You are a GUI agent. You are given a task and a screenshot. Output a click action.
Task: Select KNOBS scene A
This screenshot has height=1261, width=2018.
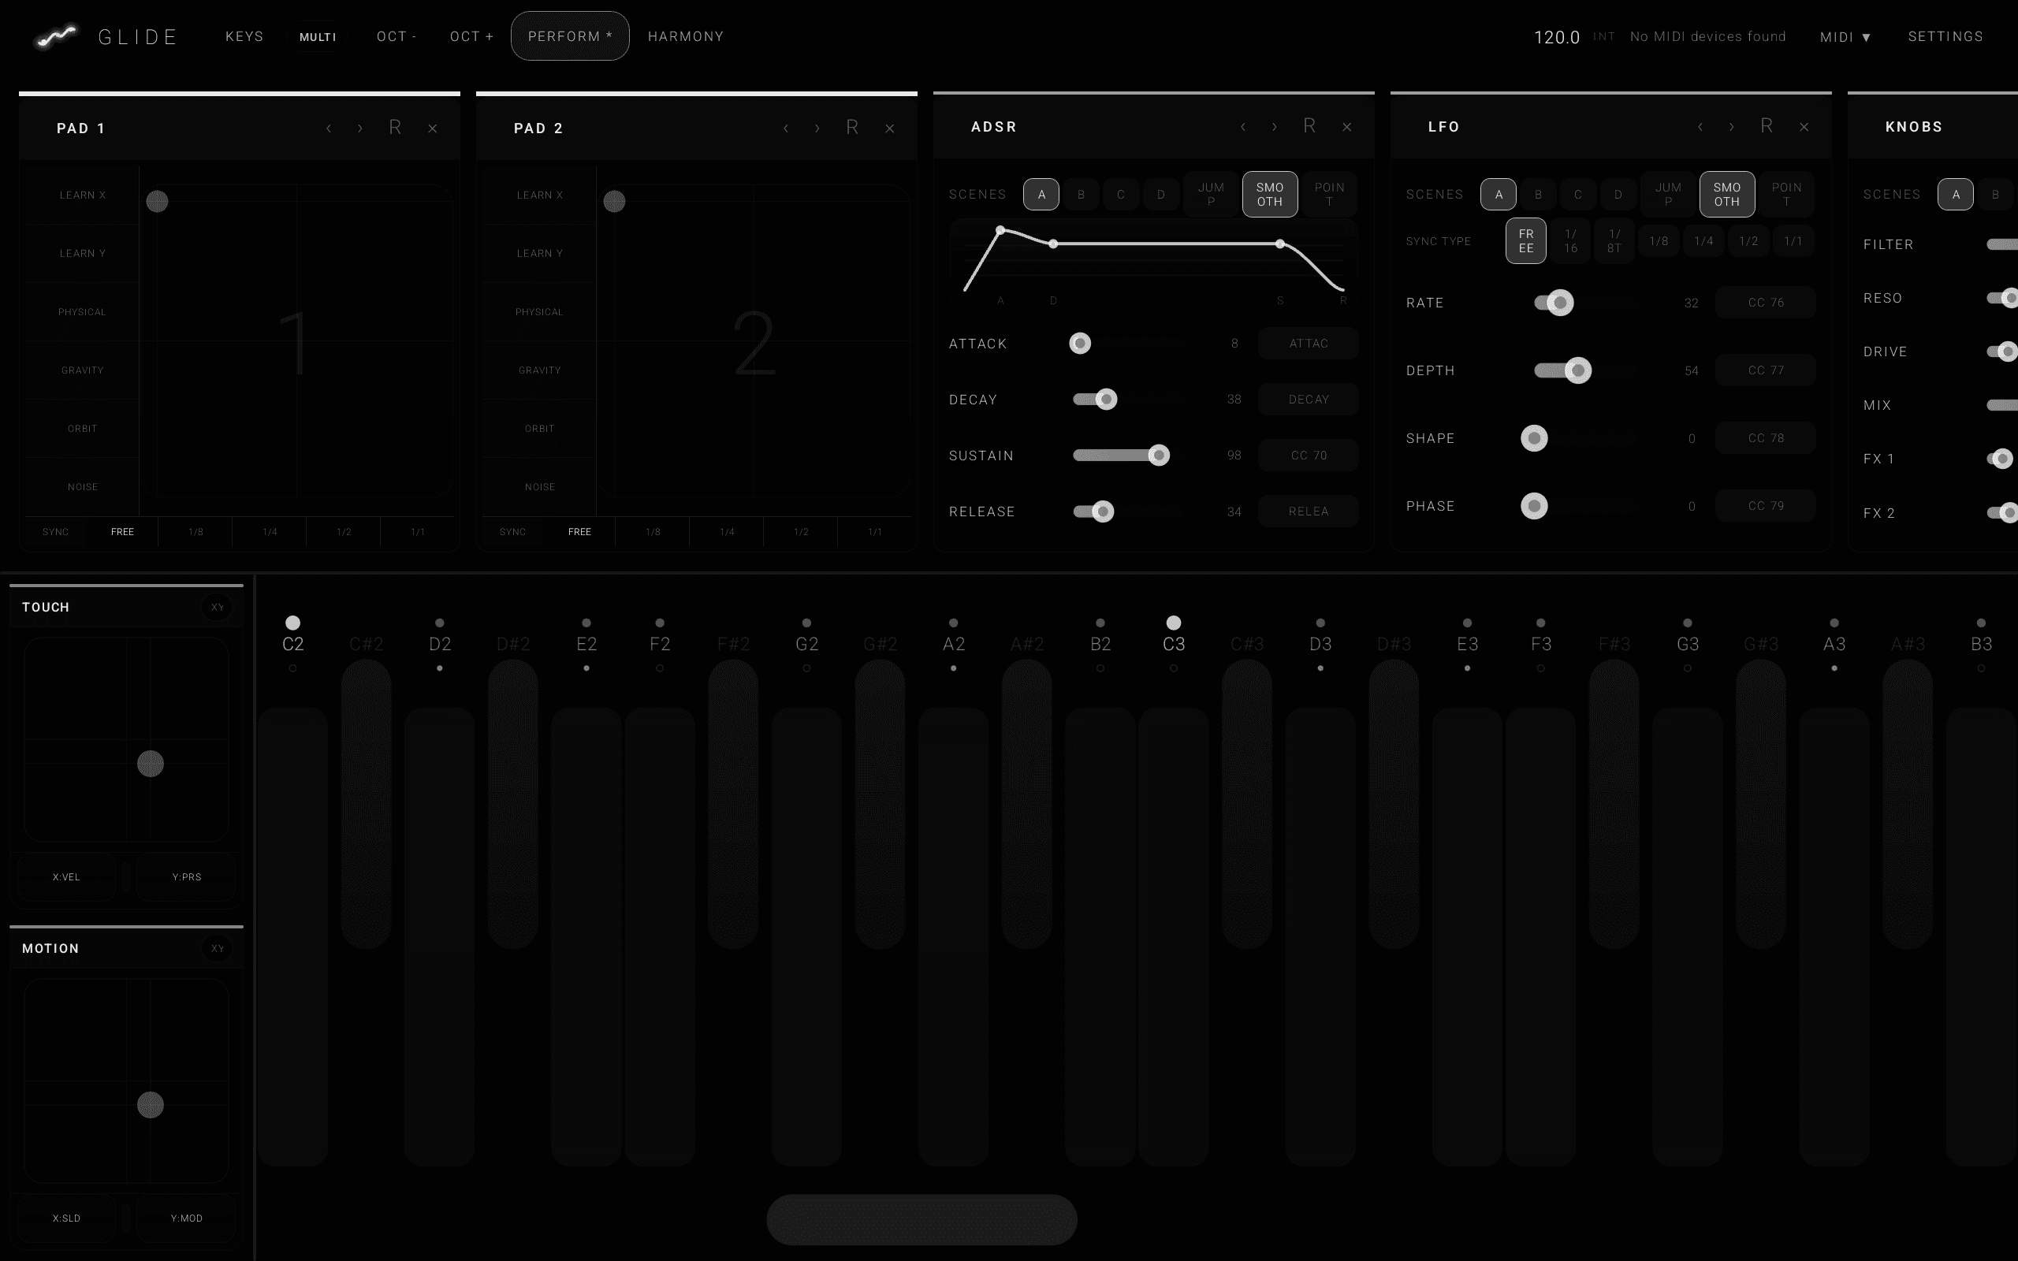tap(1956, 195)
